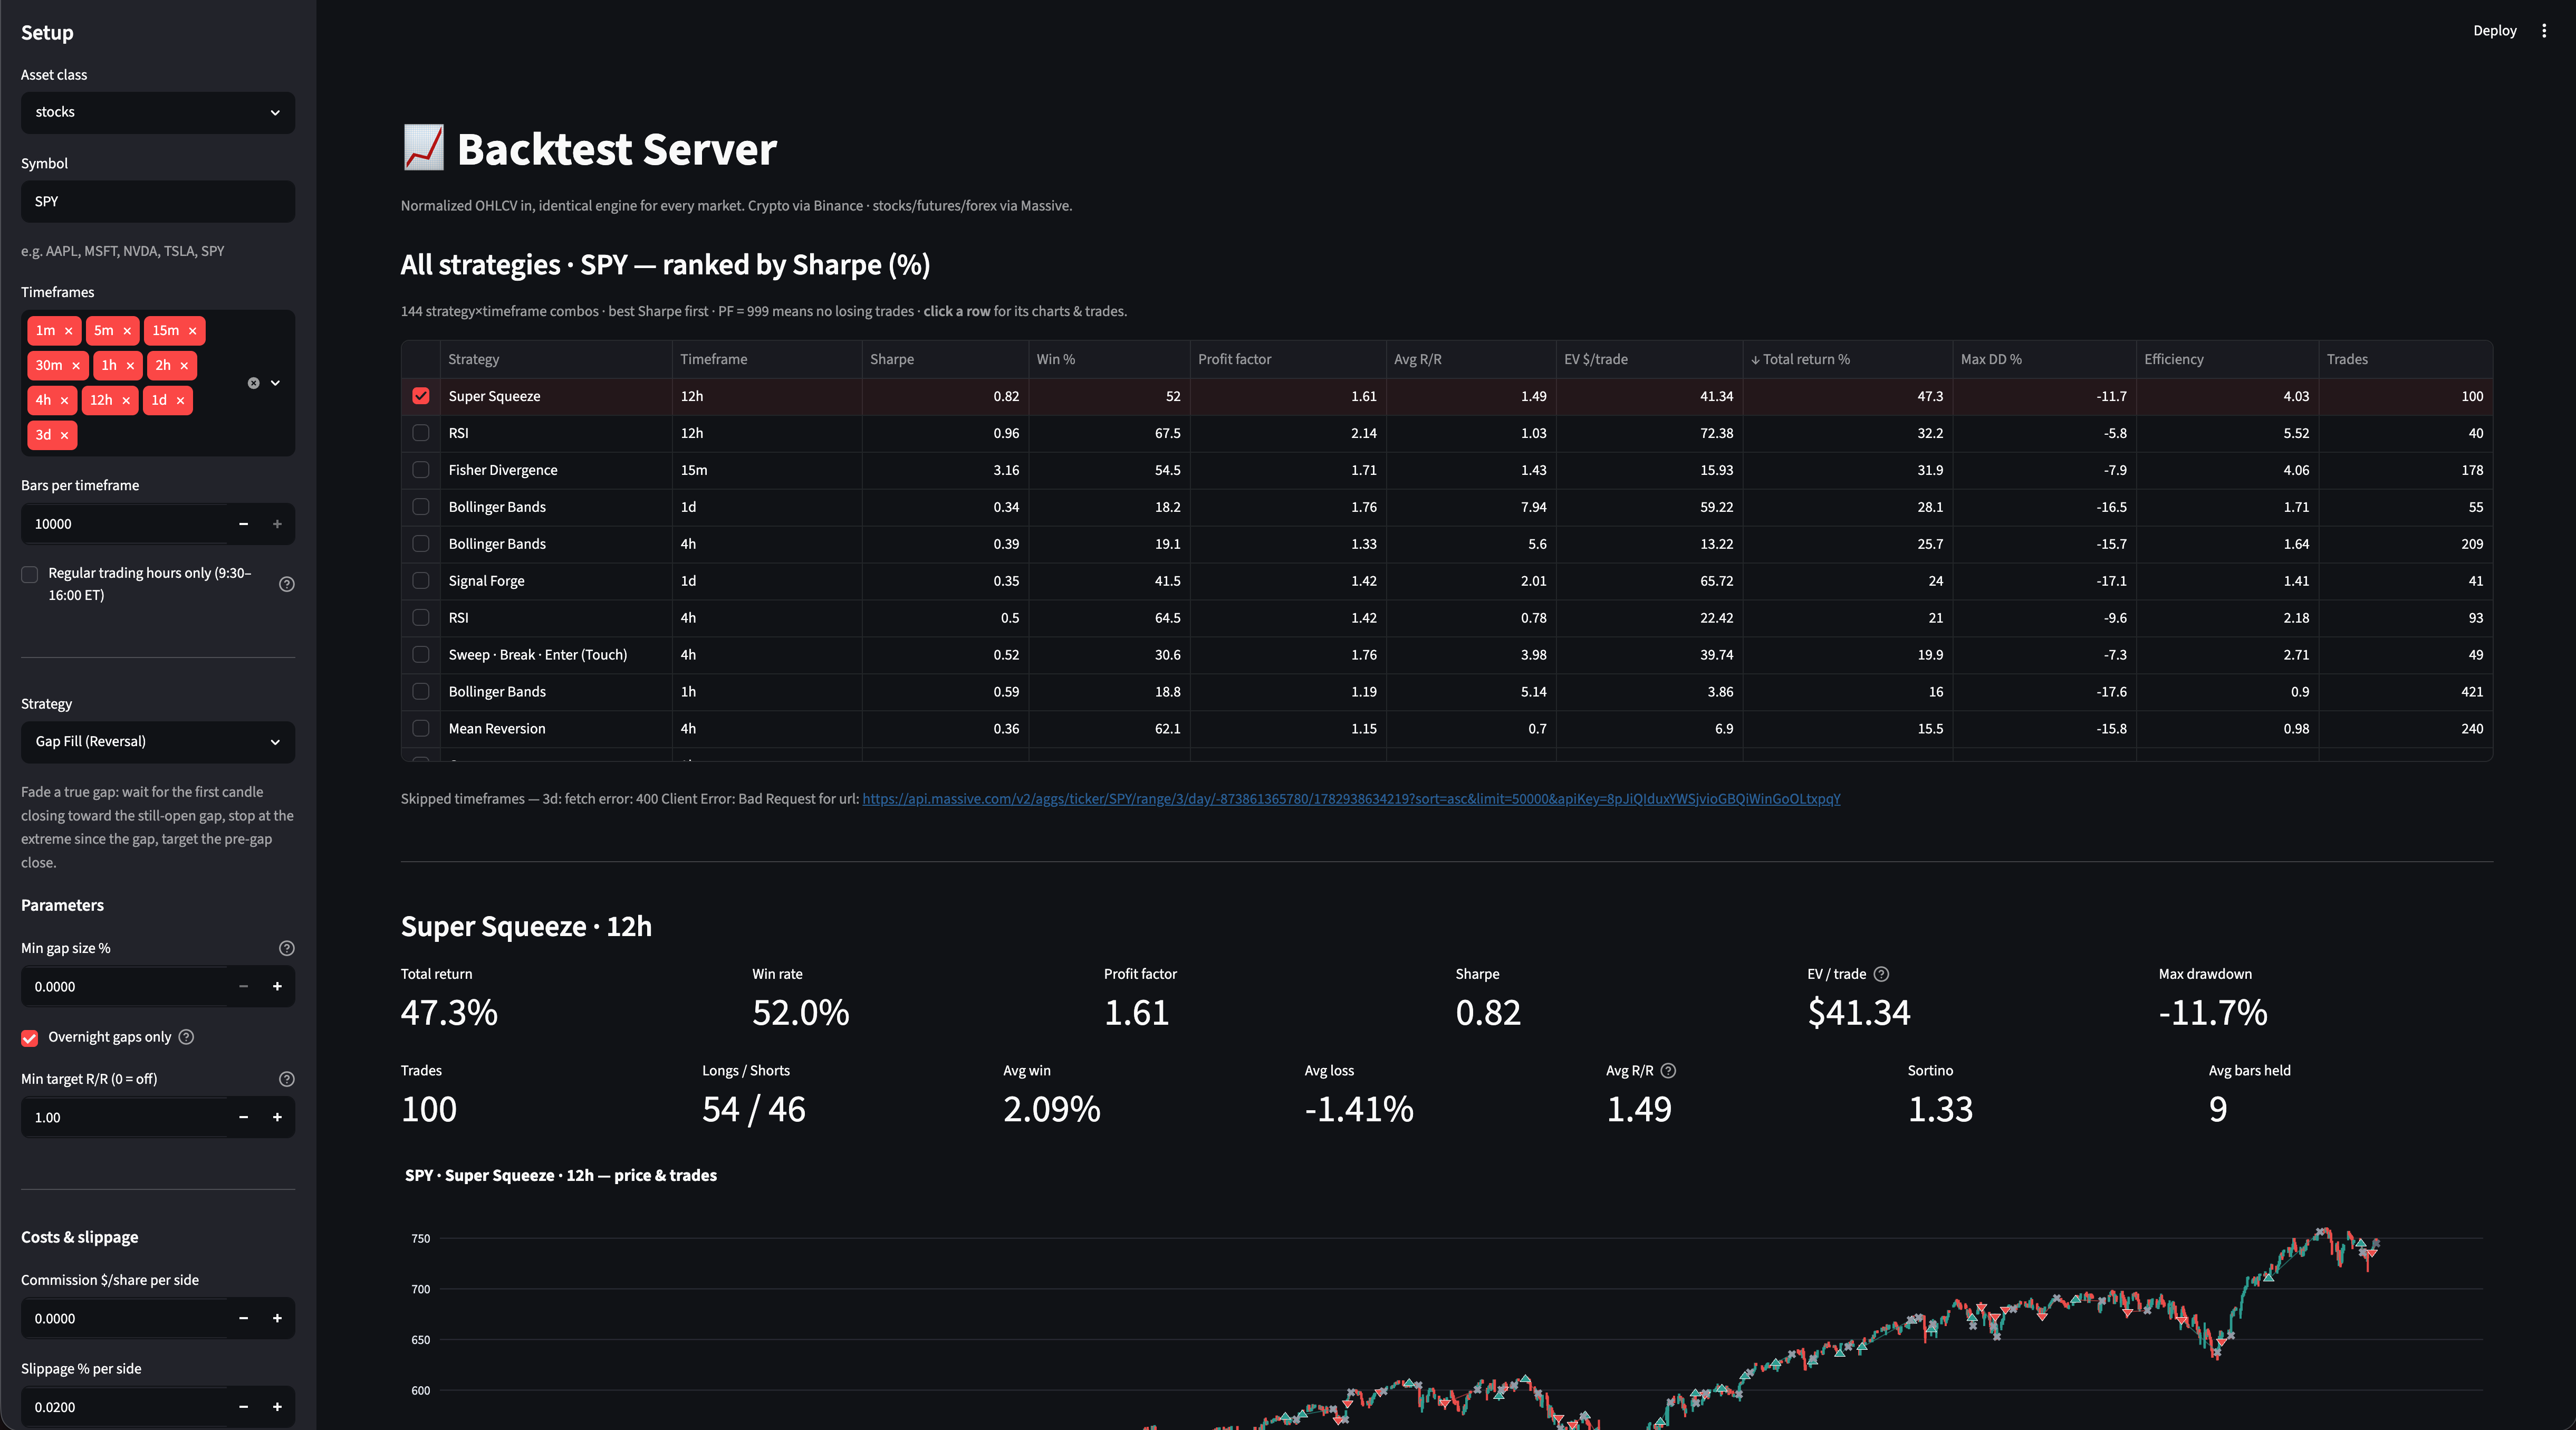Open the Asset class dropdown
Screen dimensions: 2576x1430
[x=158, y=112]
